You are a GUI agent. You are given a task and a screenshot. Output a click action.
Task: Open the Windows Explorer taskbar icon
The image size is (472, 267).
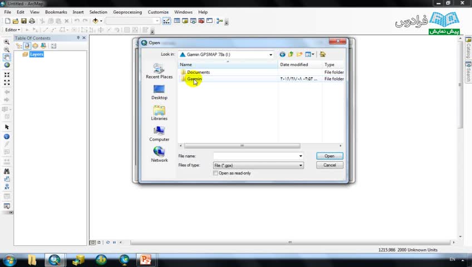click(x=32, y=260)
